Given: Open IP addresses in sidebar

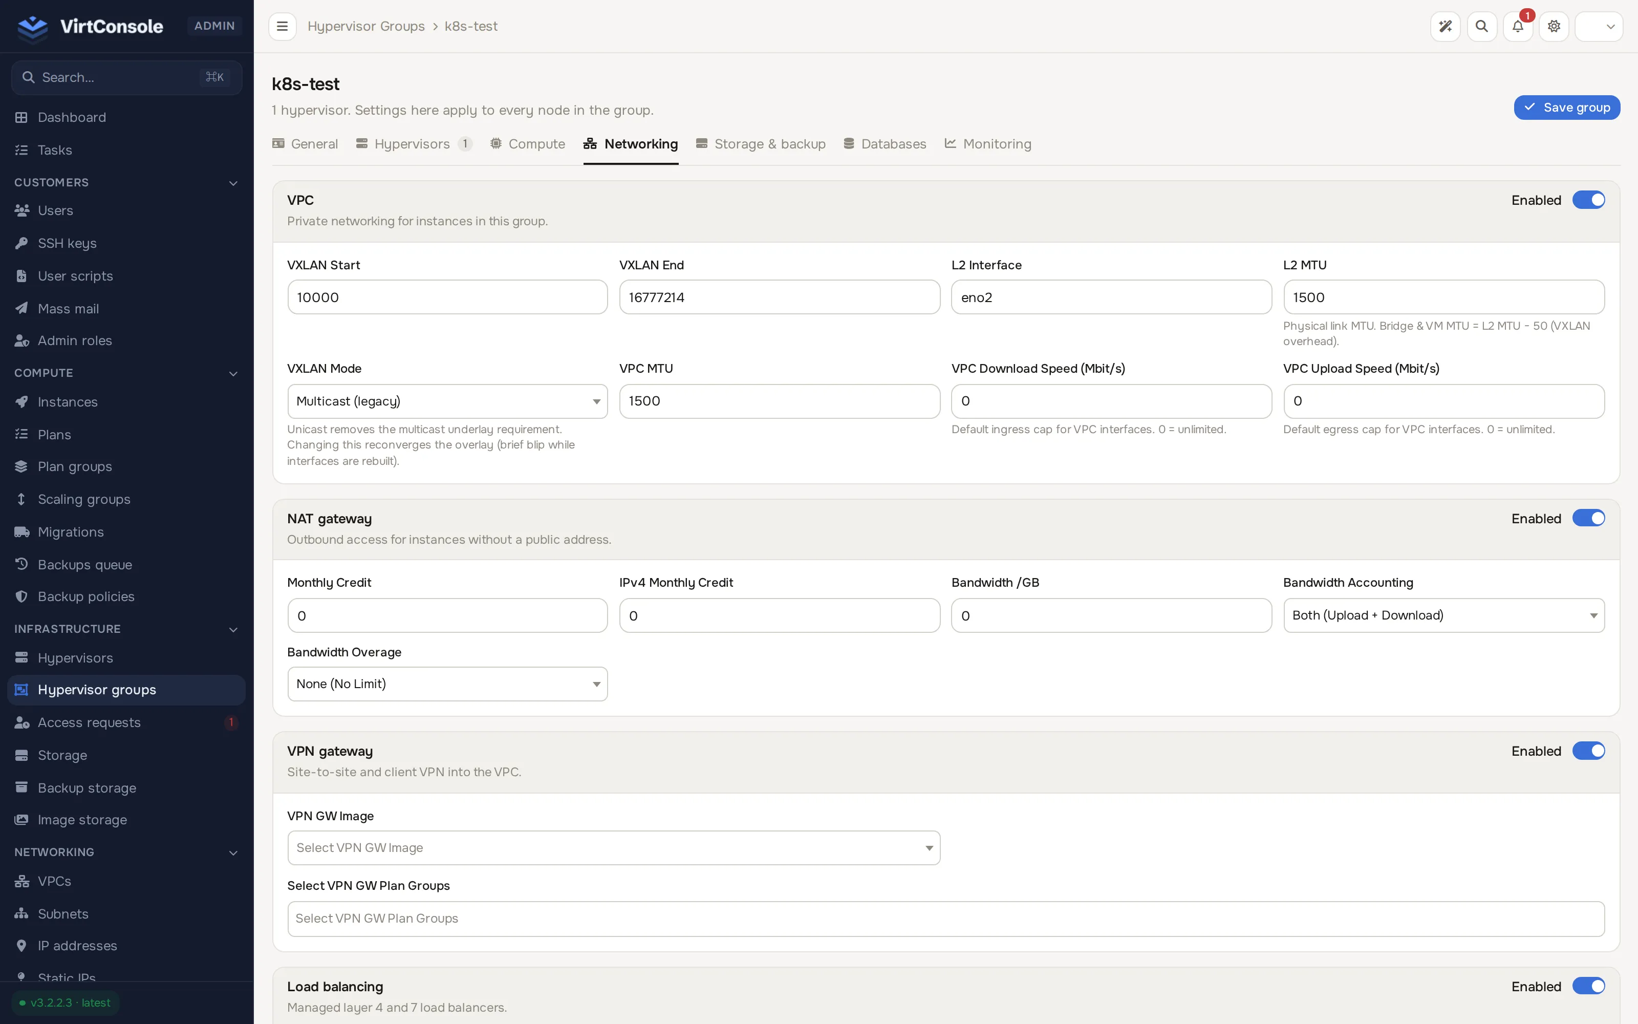Looking at the screenshot, I should [x=126, y=946].
